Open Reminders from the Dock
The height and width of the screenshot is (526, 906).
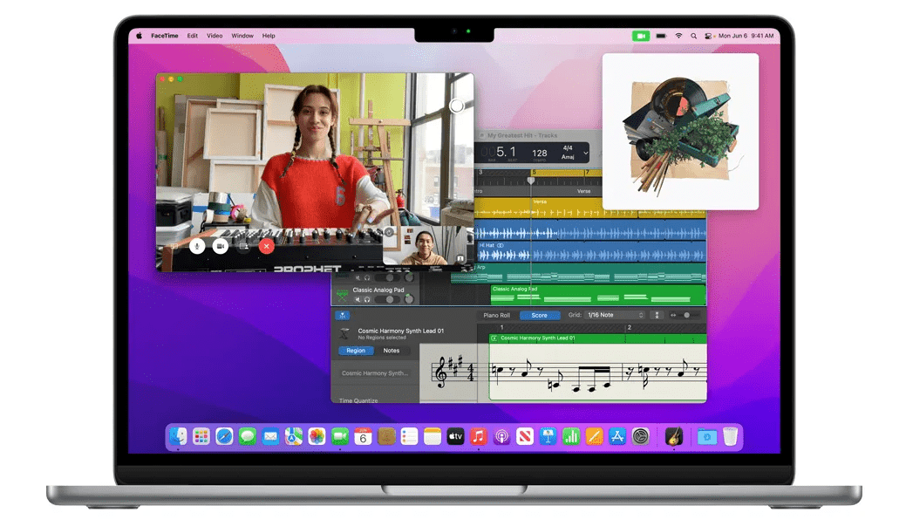[409, 436]
